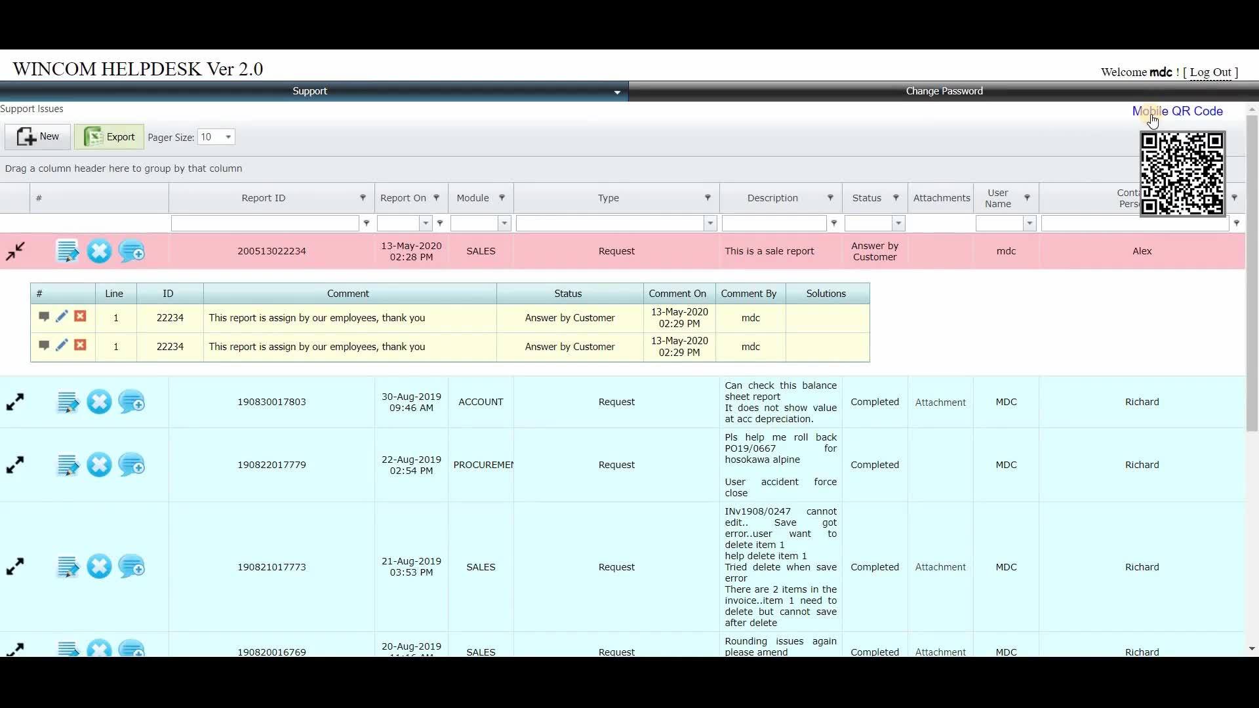Screen dimensions: 1259x708
Task: Focus the Description filter input
Action: click(x=774, y=224)
